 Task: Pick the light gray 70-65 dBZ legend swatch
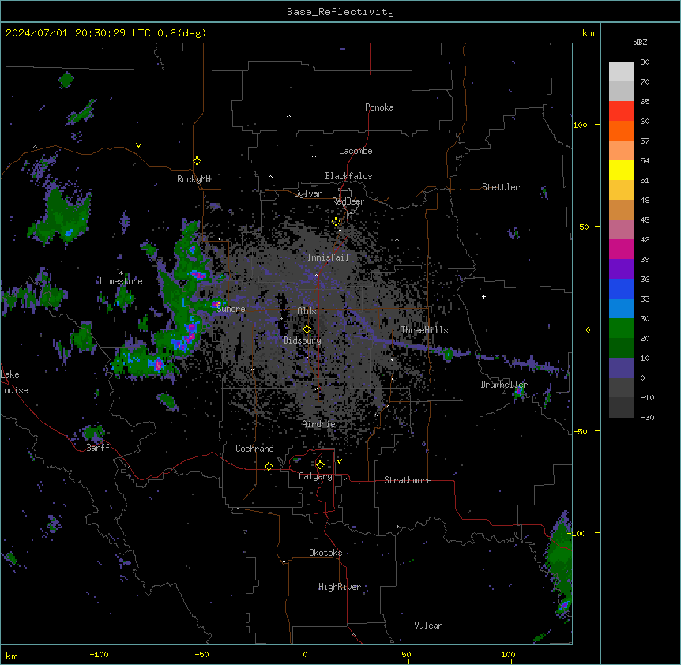[x=621, y=91]
